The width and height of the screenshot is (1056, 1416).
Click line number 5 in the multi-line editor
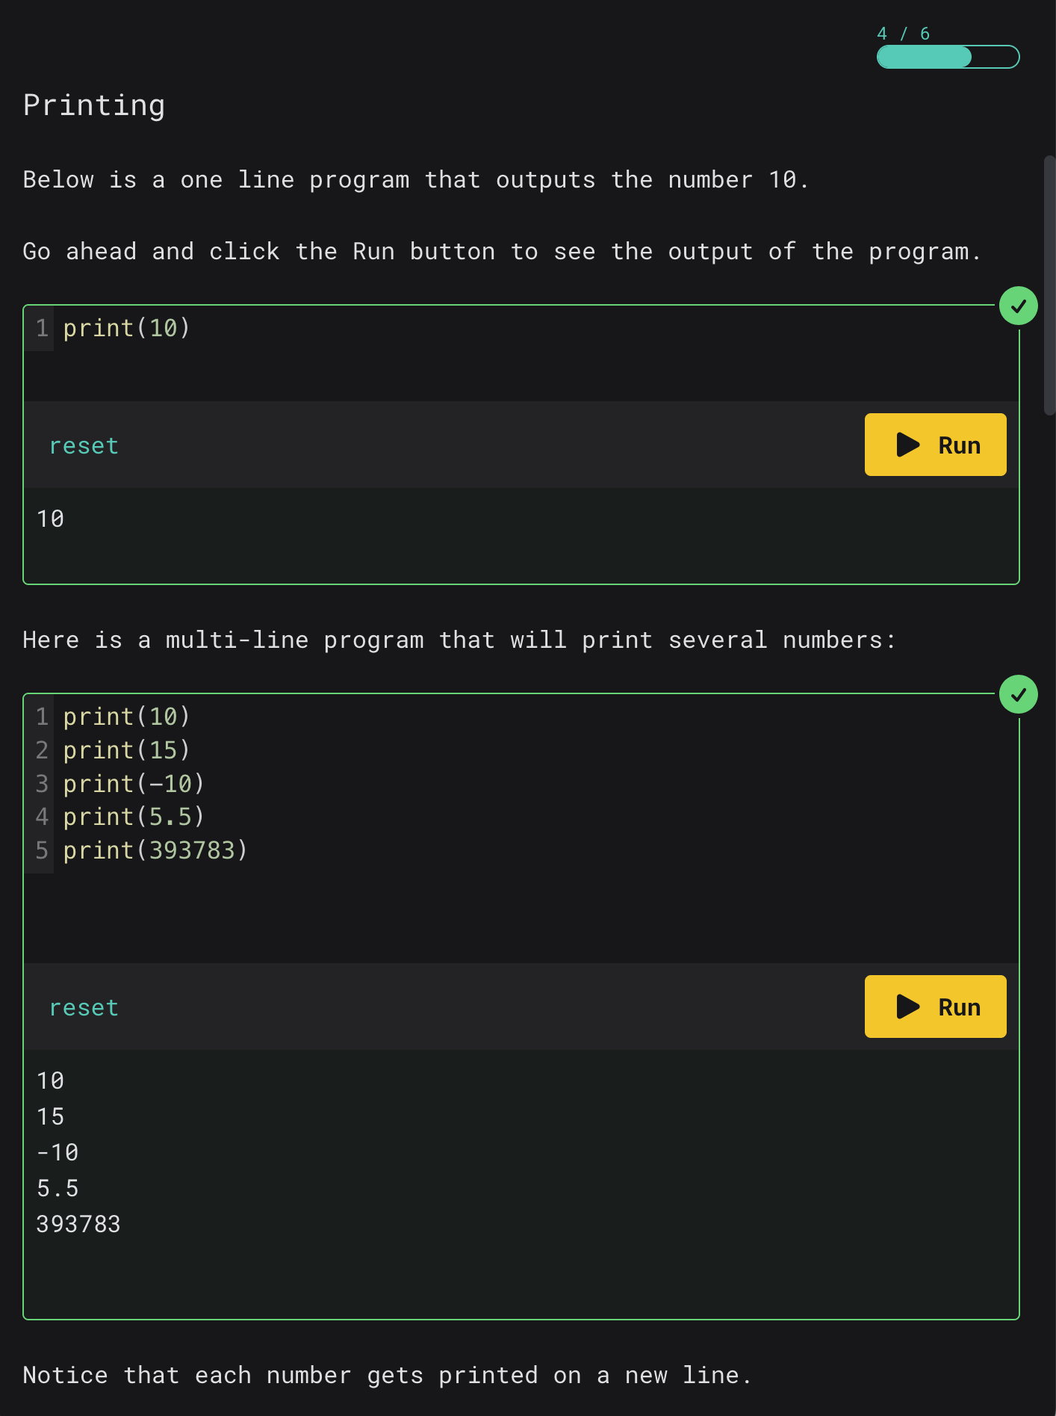click(x=42, y=850)
